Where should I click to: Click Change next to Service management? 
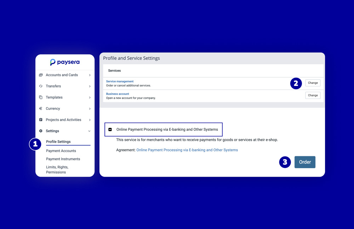[313, 83]
